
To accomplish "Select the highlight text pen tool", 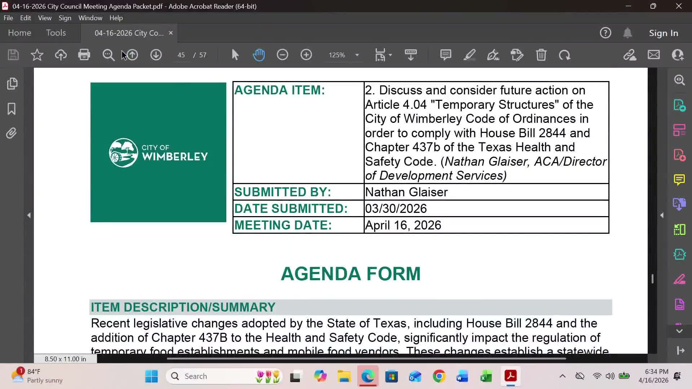I will [x=469, y=55].
